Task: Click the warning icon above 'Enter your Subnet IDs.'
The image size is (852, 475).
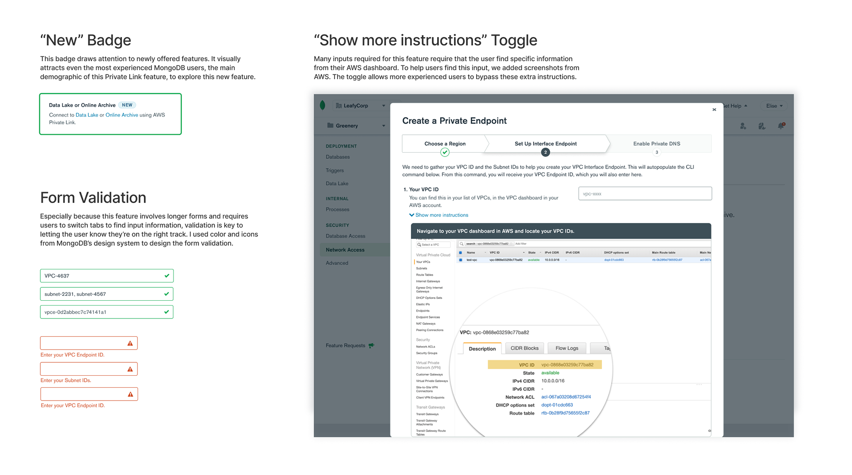Action: pyautogui.click(x=130, y=369)
